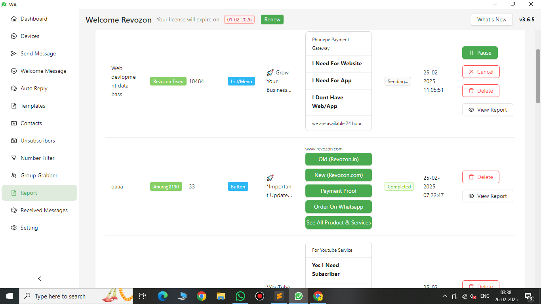The width and height of the screenshot is (541, 304).
Task: Select 'I Dont Have Web/App' option
Action: [x=339, y=102]
